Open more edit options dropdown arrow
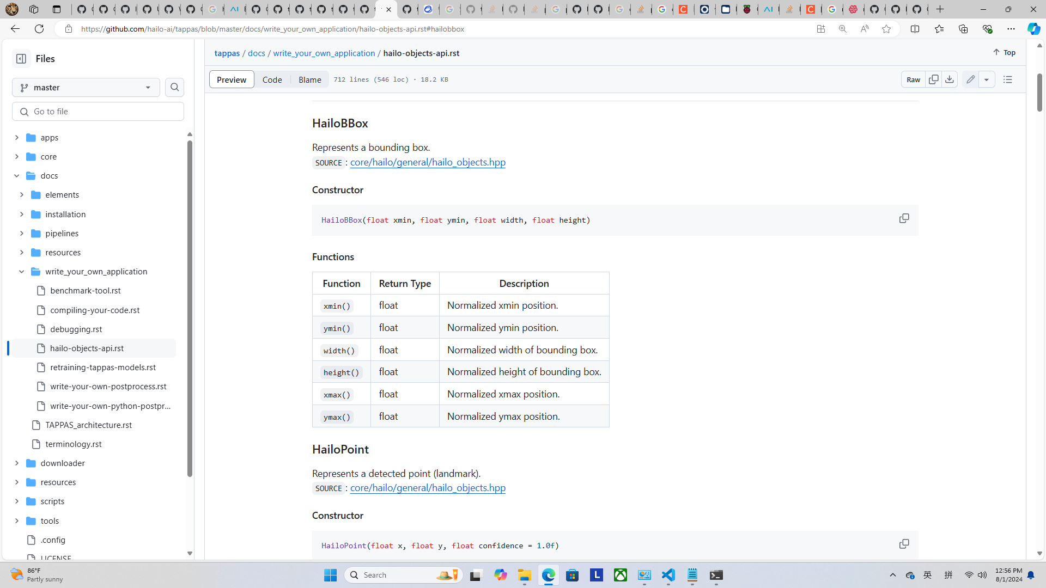Viewport: 1046px width, 588px height. coord(987,79)
